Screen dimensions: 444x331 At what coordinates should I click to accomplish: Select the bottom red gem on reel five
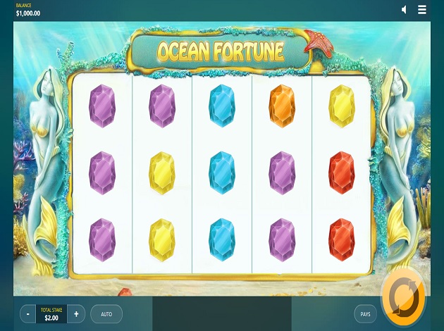[x=342, y=239]
